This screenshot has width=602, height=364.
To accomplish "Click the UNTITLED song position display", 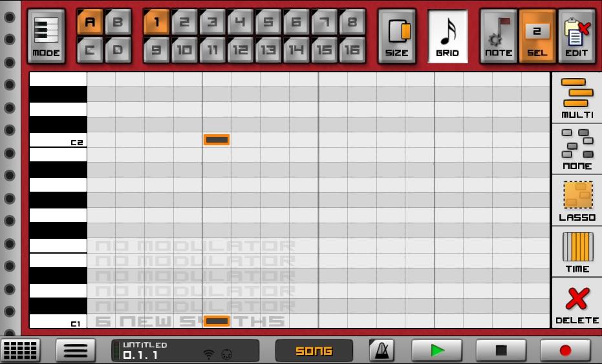I will tap(186, 350).
